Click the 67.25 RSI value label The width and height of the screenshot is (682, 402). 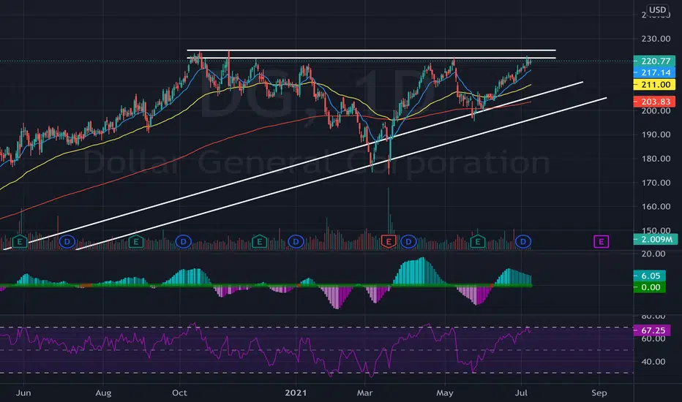coord(652,330)
